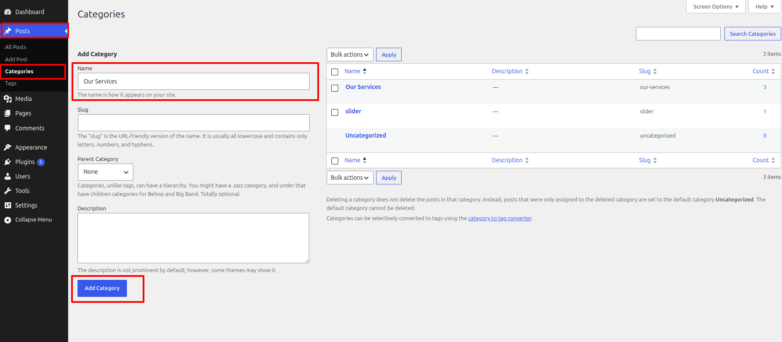Sort by Slug using top header arrows
Screen dimensions: 782x342
pyautogui.click(x=655, y=71)
